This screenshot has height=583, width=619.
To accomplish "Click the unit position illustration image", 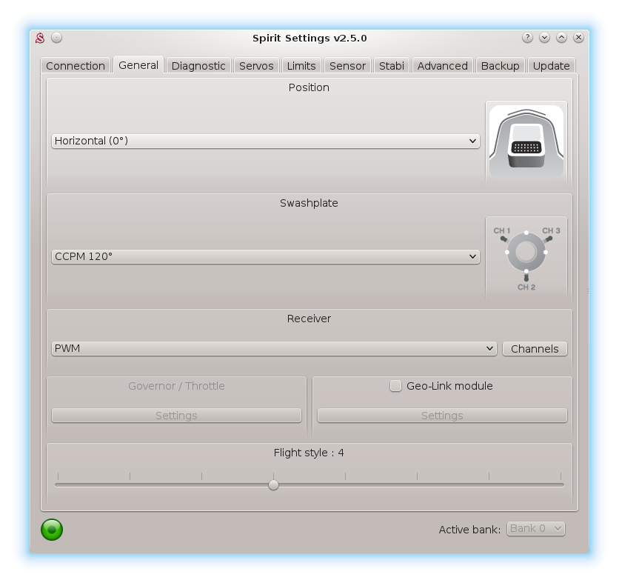I will 526,141.
